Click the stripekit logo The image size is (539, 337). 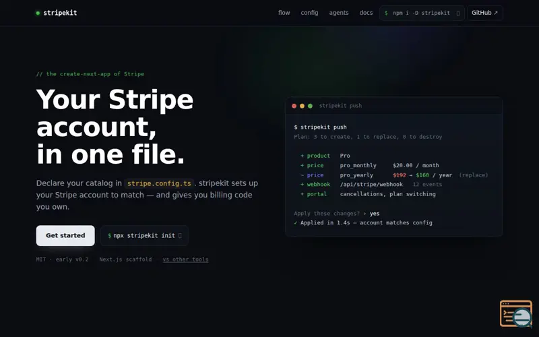point(57,13)
